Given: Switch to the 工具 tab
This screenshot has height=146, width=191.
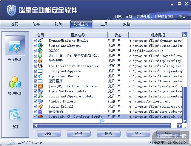Looking at the screenshot, I should pos(104,24).
